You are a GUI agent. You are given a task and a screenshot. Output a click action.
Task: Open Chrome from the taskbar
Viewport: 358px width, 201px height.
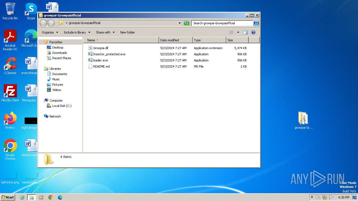pyautogui.click(x=51, y=197)
